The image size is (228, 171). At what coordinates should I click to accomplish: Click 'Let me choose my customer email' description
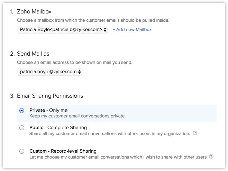pyautogui.click(x=118, y=157)
